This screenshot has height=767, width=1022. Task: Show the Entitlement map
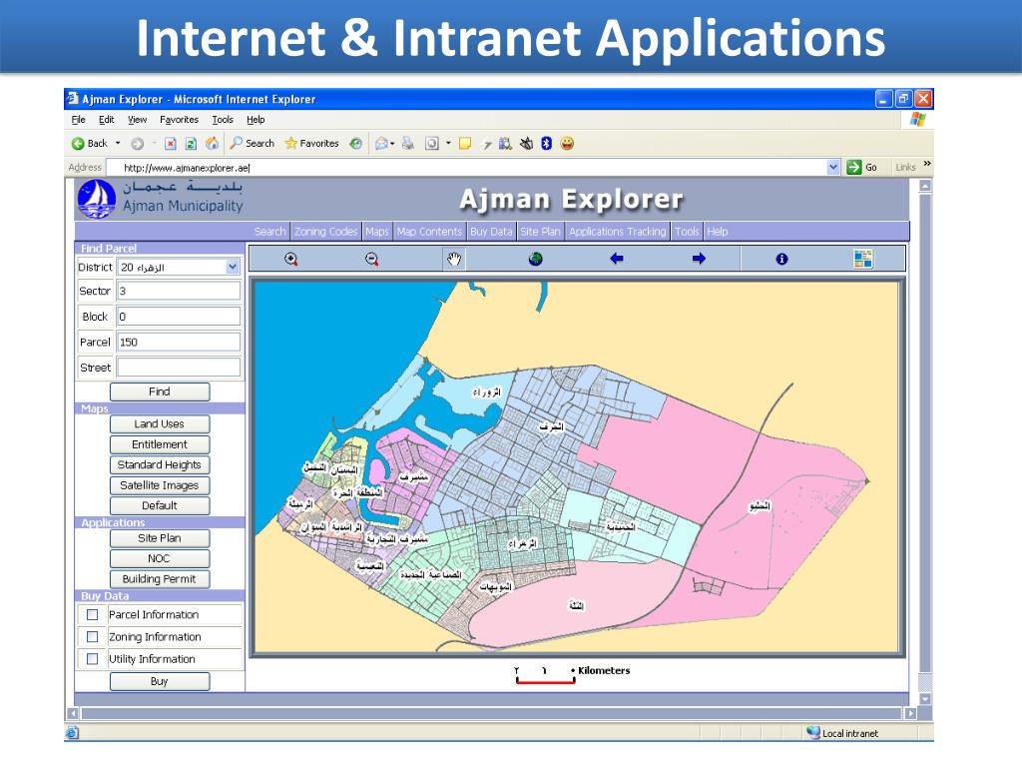coord(160,444)
